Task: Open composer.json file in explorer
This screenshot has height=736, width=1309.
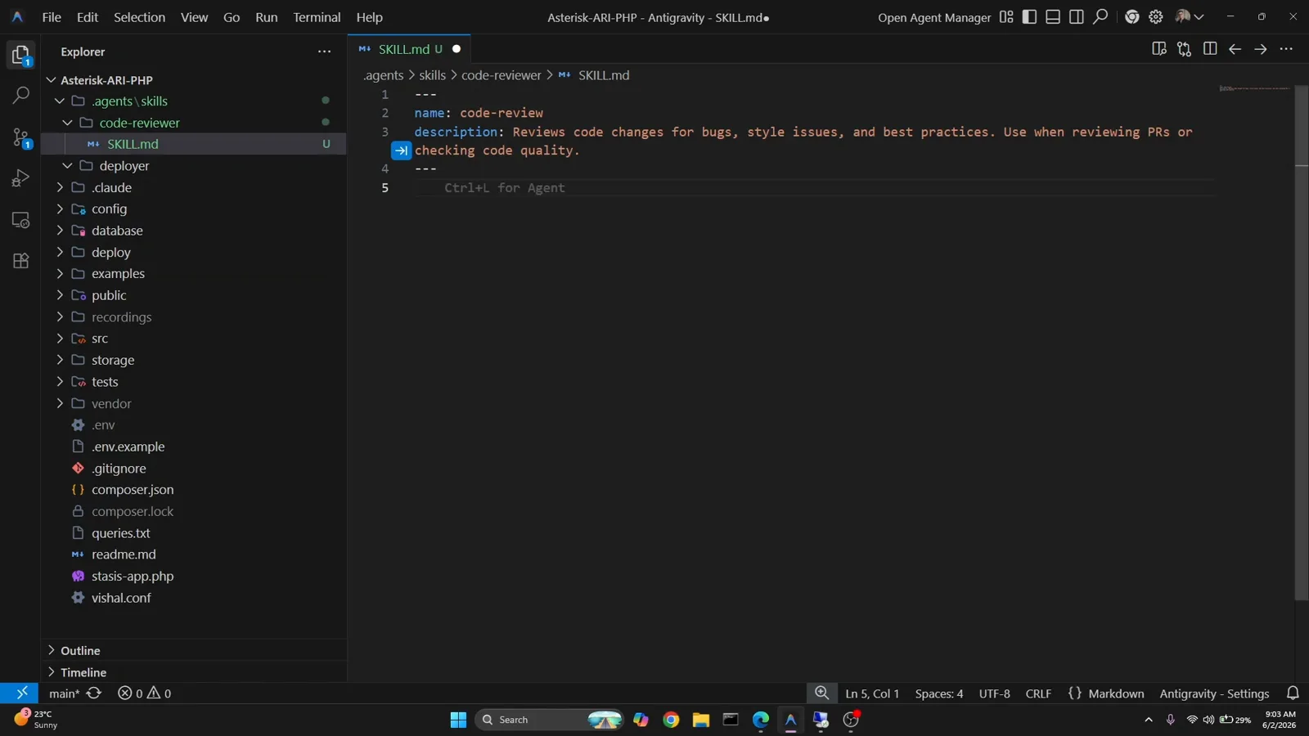Action: coord(133,490)
